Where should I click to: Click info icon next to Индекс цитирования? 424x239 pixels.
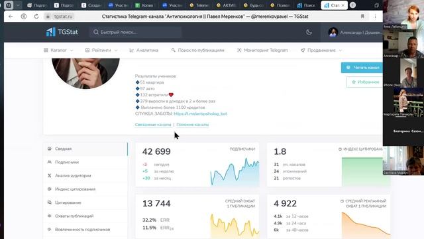pyautogui.click(x=340, y=149)
